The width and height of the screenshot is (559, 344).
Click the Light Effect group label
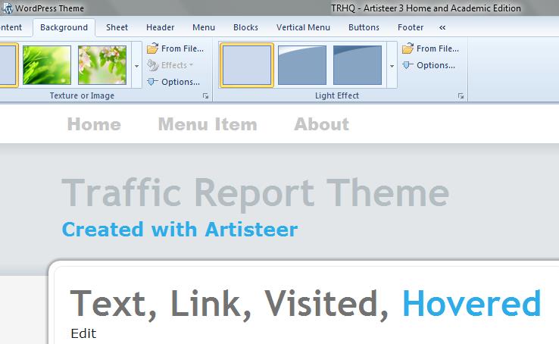(x=337, y=96)
